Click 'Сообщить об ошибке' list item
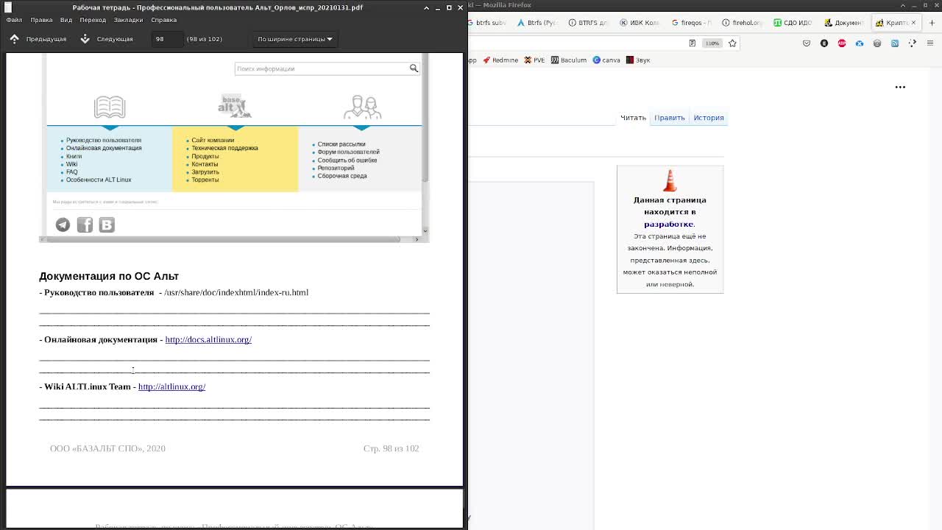Screen dimensions: 942x530 tap(347, 160)
